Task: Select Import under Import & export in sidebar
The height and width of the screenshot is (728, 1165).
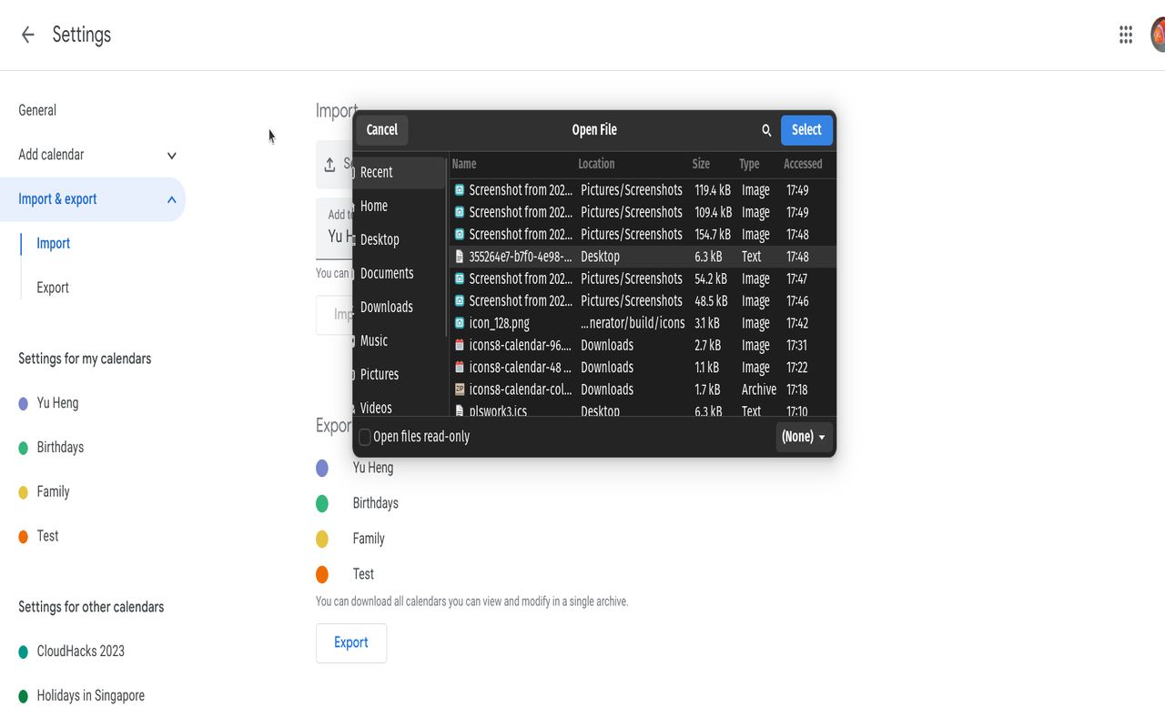Action: pyautogui.click(x=53, y=243)
